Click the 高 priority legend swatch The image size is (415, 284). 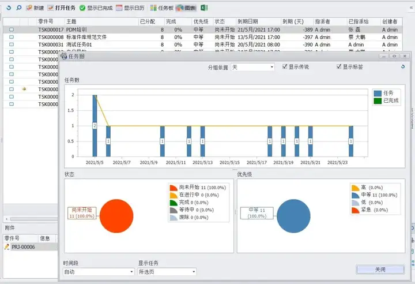pyautogui.click(x=356, y=188)
